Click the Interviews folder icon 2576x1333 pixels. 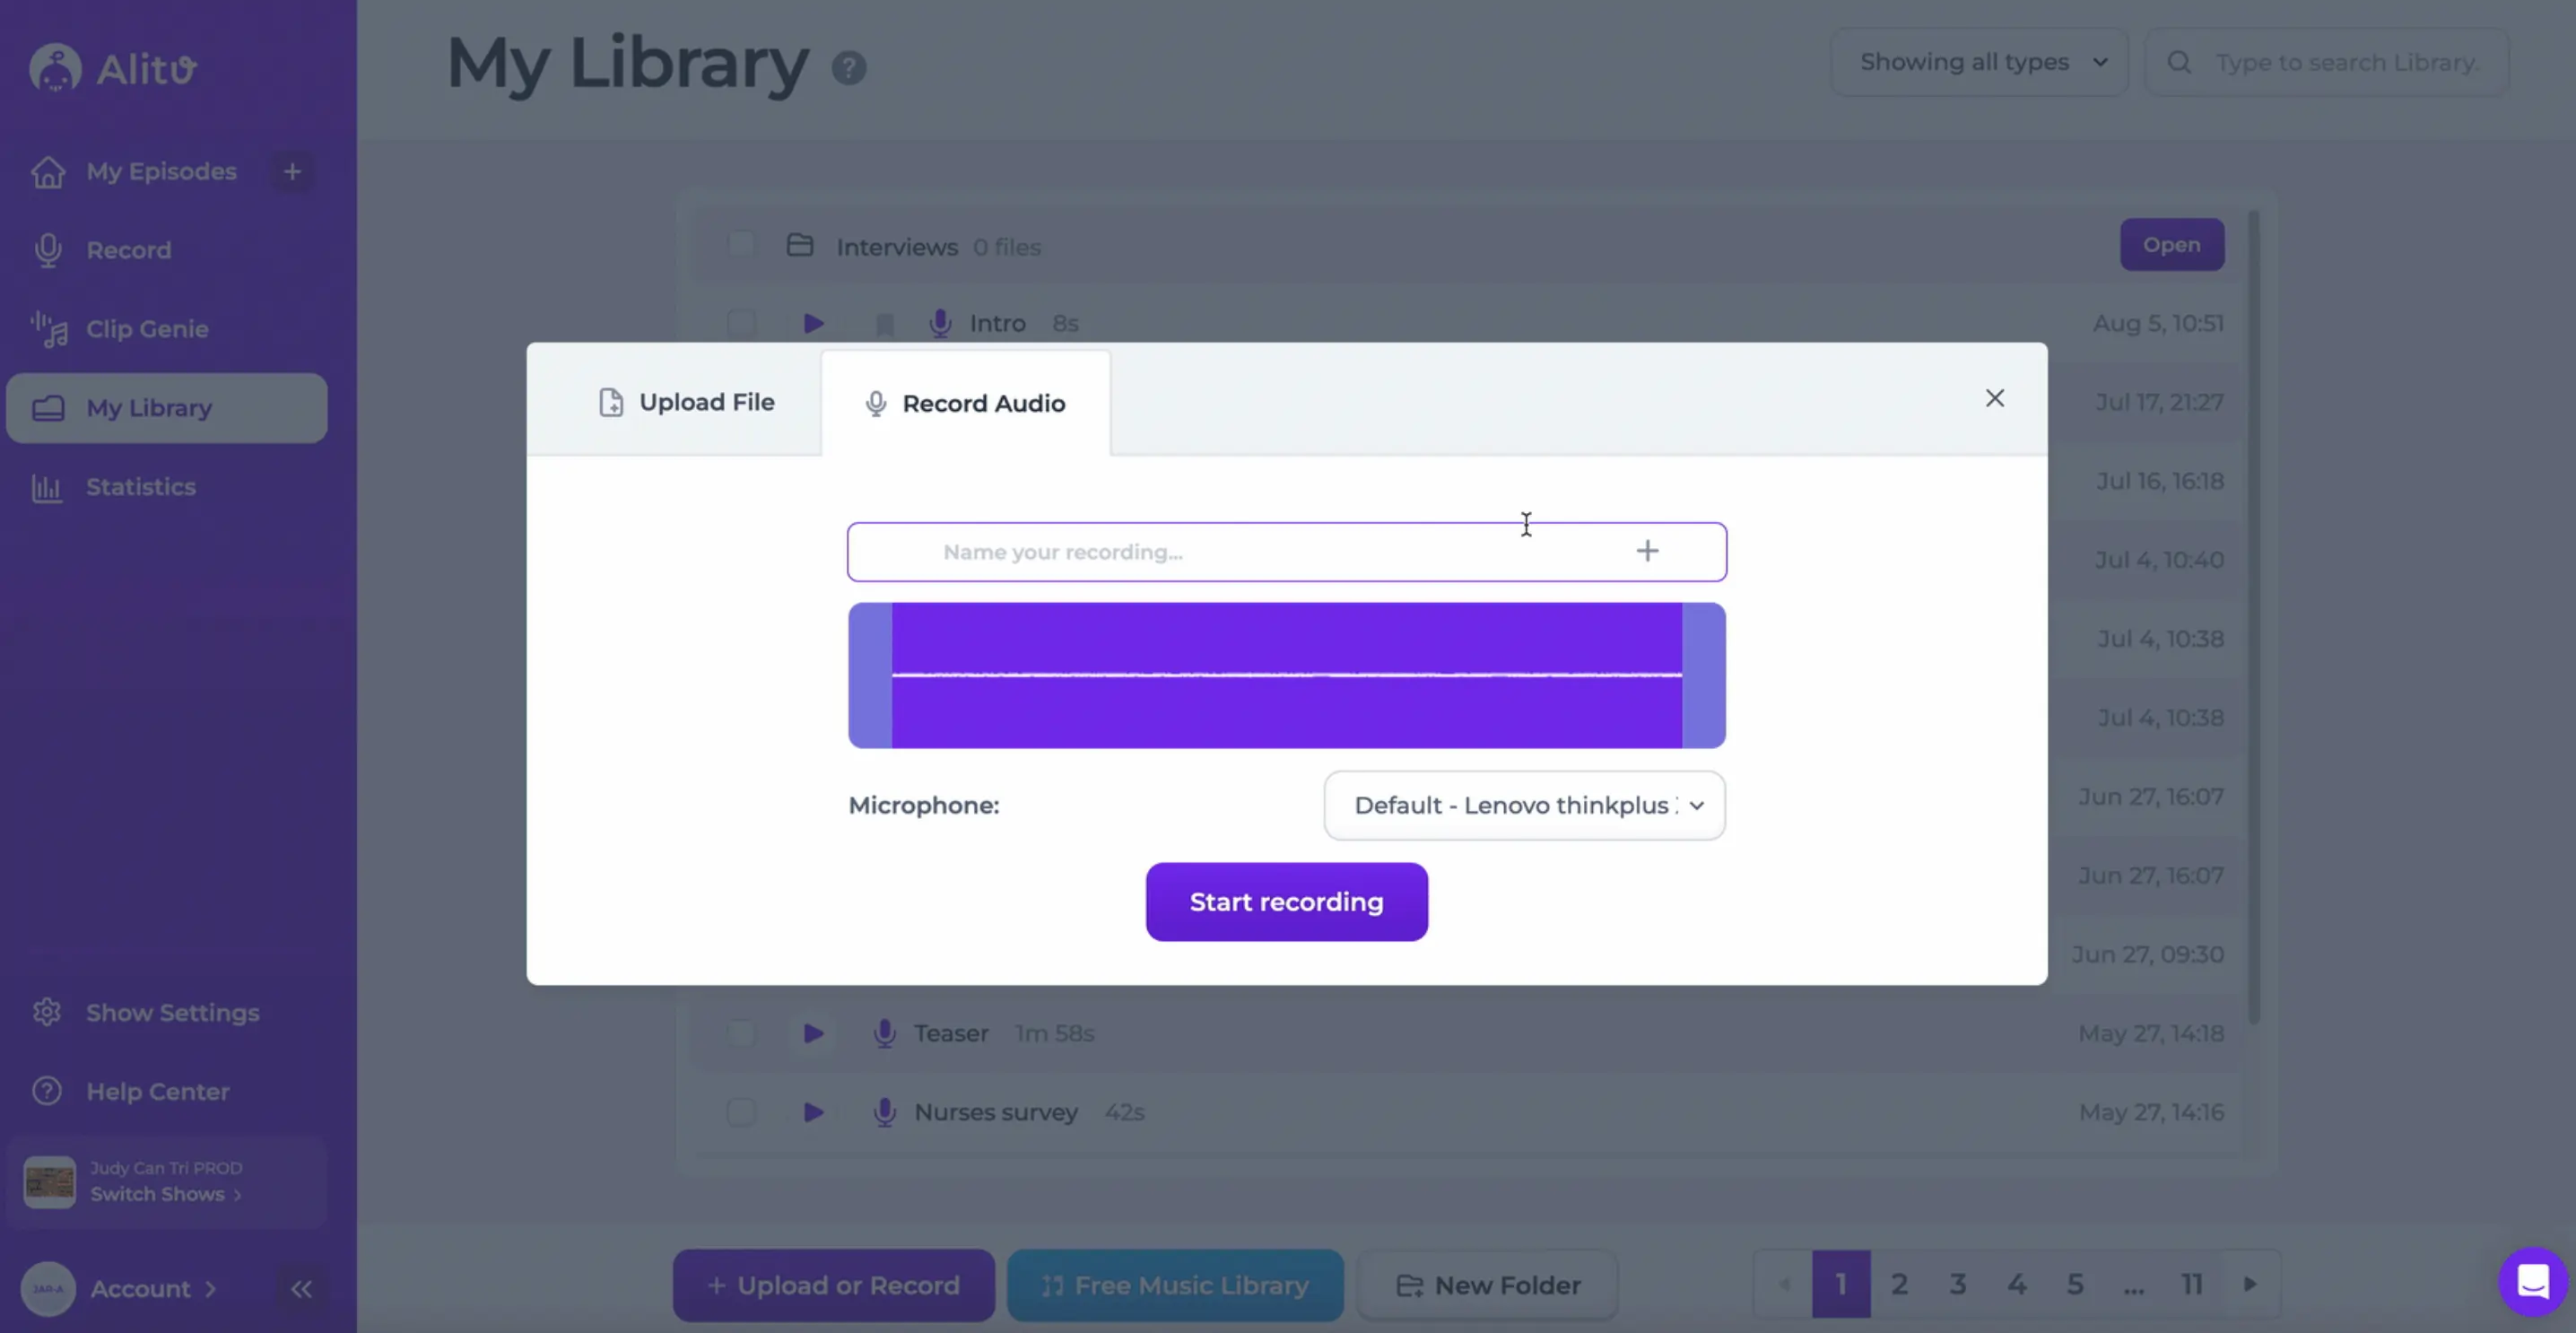799,245
